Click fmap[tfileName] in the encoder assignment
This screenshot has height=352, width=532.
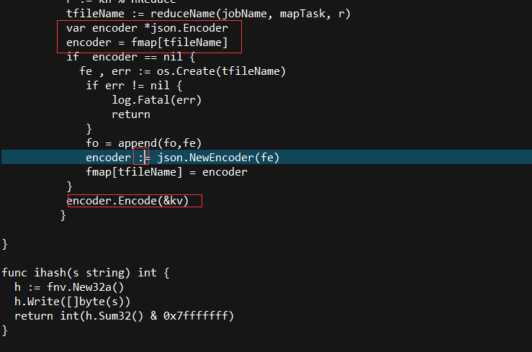click(x=179, y=42)
